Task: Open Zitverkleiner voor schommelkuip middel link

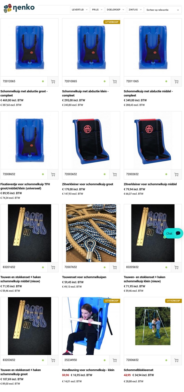Action: pyautogui.click(x=150, y=184)
